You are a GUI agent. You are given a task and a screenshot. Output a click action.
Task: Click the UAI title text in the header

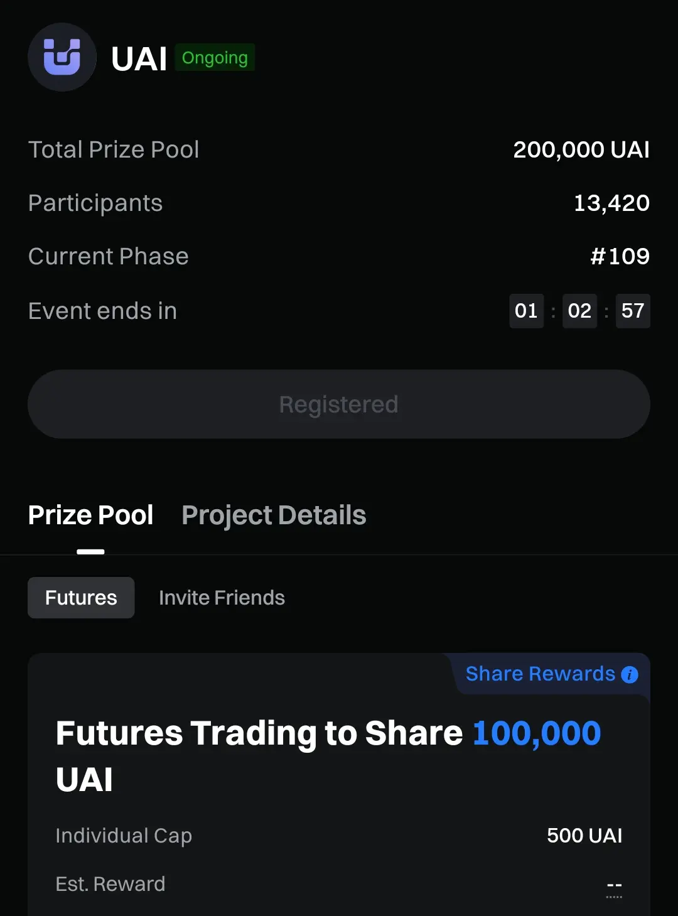point(139,60)
